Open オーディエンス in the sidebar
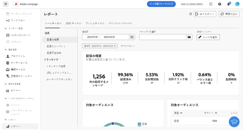 click(19, 63)
